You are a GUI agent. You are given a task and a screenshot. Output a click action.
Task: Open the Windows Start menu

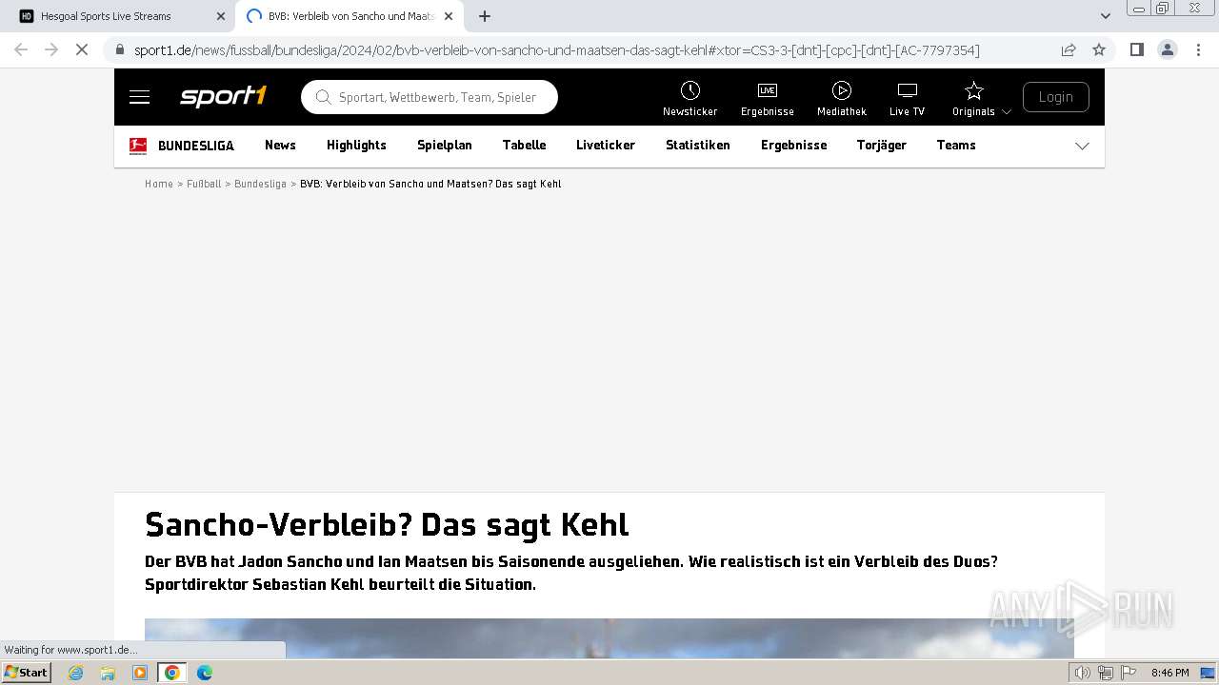[26, 672]
